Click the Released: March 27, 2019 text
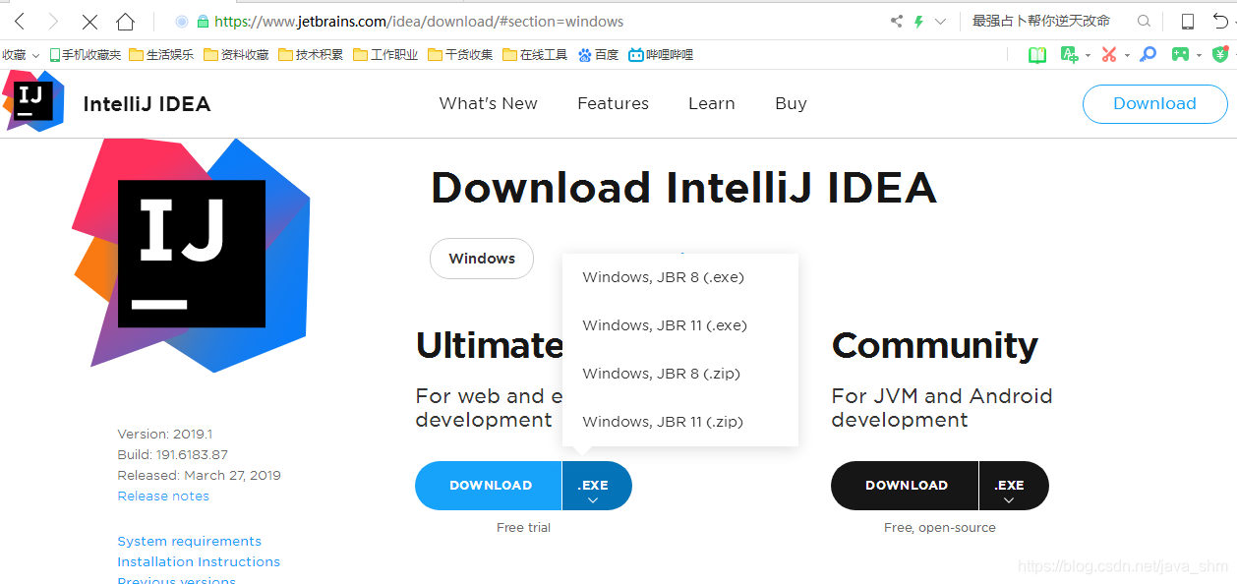This screenshot has height=584, width=1237. 199,475
